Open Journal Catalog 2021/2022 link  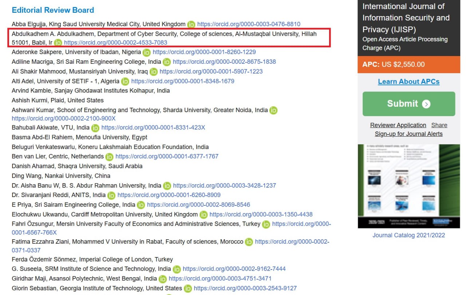[409, 235]
